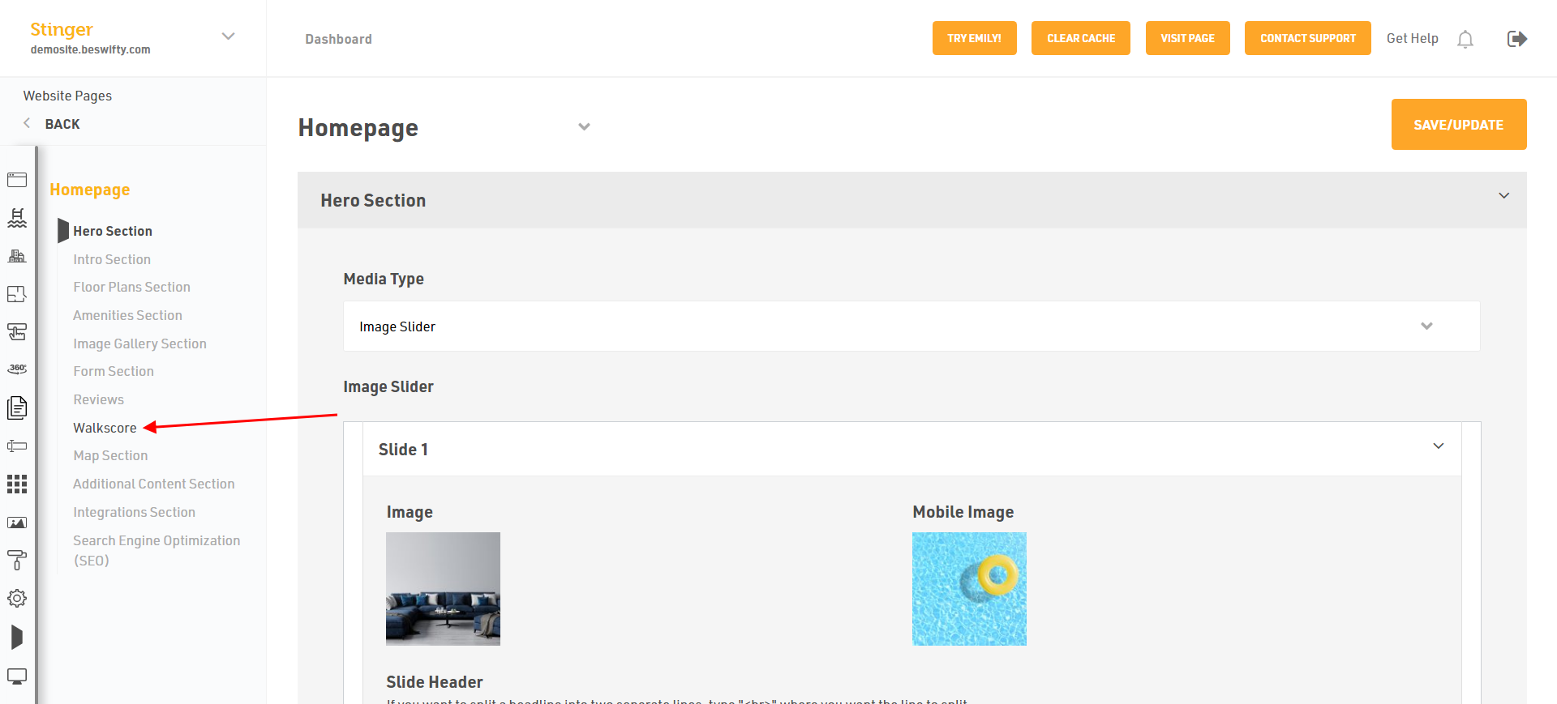Open the settings gear icon in sidebar

(17, 599)
